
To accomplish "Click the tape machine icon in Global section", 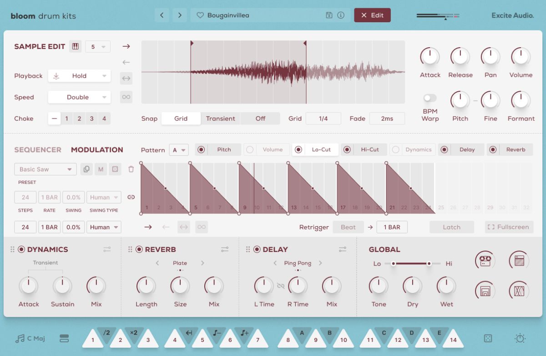I will point(485,260).
